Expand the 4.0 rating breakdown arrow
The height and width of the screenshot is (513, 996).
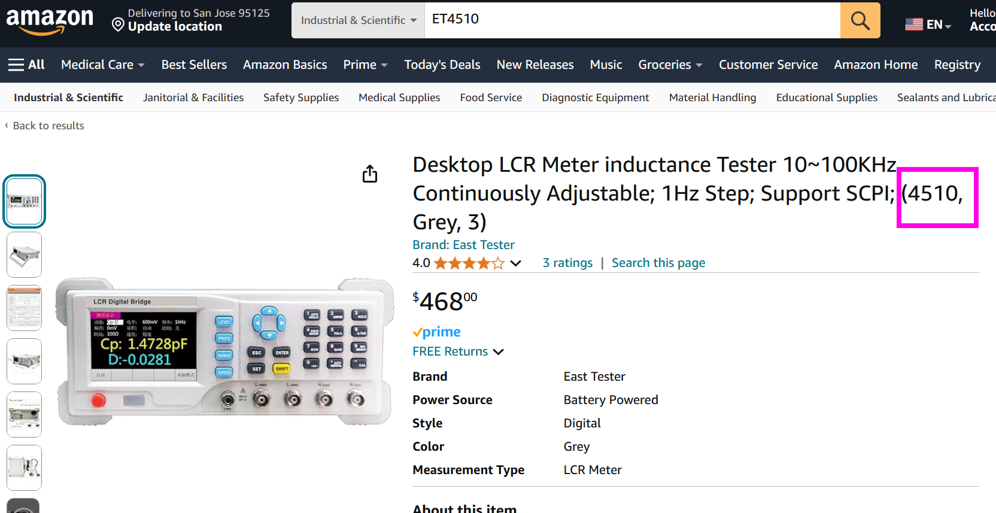515,263
